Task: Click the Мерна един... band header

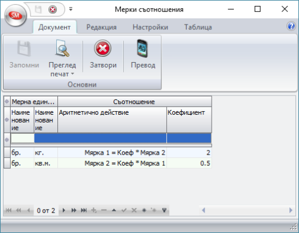Action: (x=34, y=102)
